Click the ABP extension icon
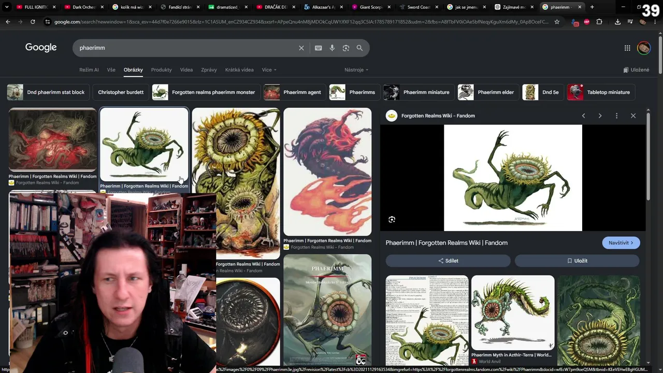The width and height of the screenshot is (663, 373). pyautogui.click(x=587, y=22)
